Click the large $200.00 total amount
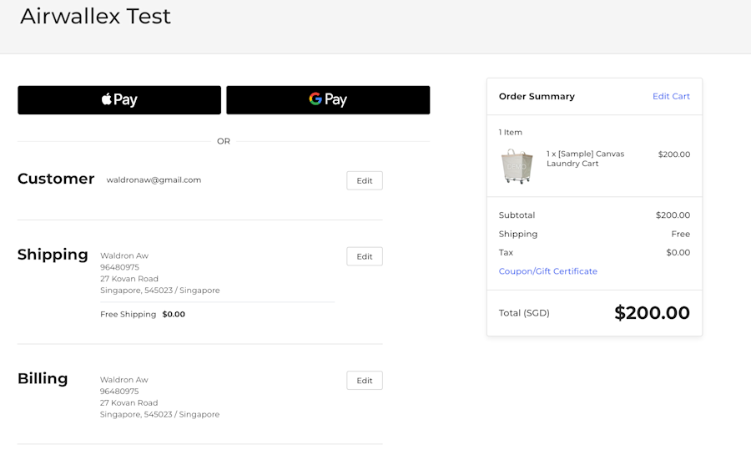 point(652,313)
